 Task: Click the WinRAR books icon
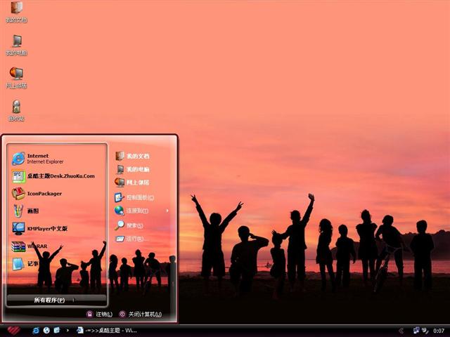click(x=18, y=246)
